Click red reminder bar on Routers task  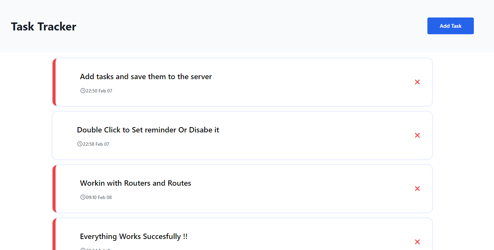[x=54, y=189]
